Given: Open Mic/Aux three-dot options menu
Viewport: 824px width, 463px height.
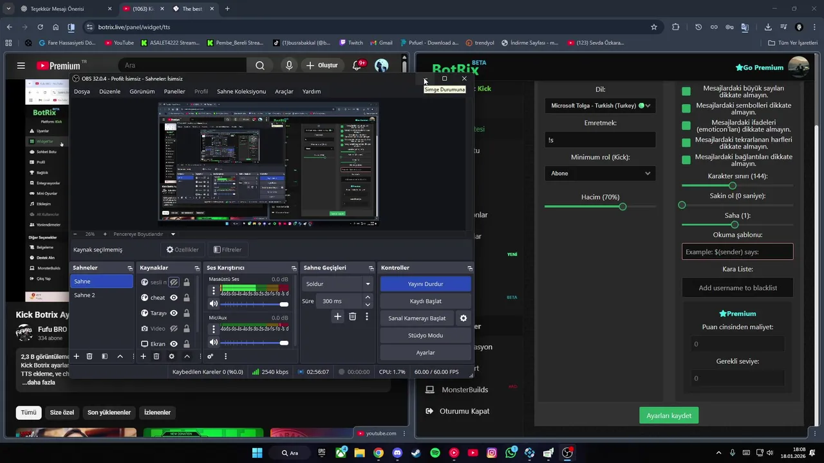Looking at the screenshot, I should coord(214,329).
